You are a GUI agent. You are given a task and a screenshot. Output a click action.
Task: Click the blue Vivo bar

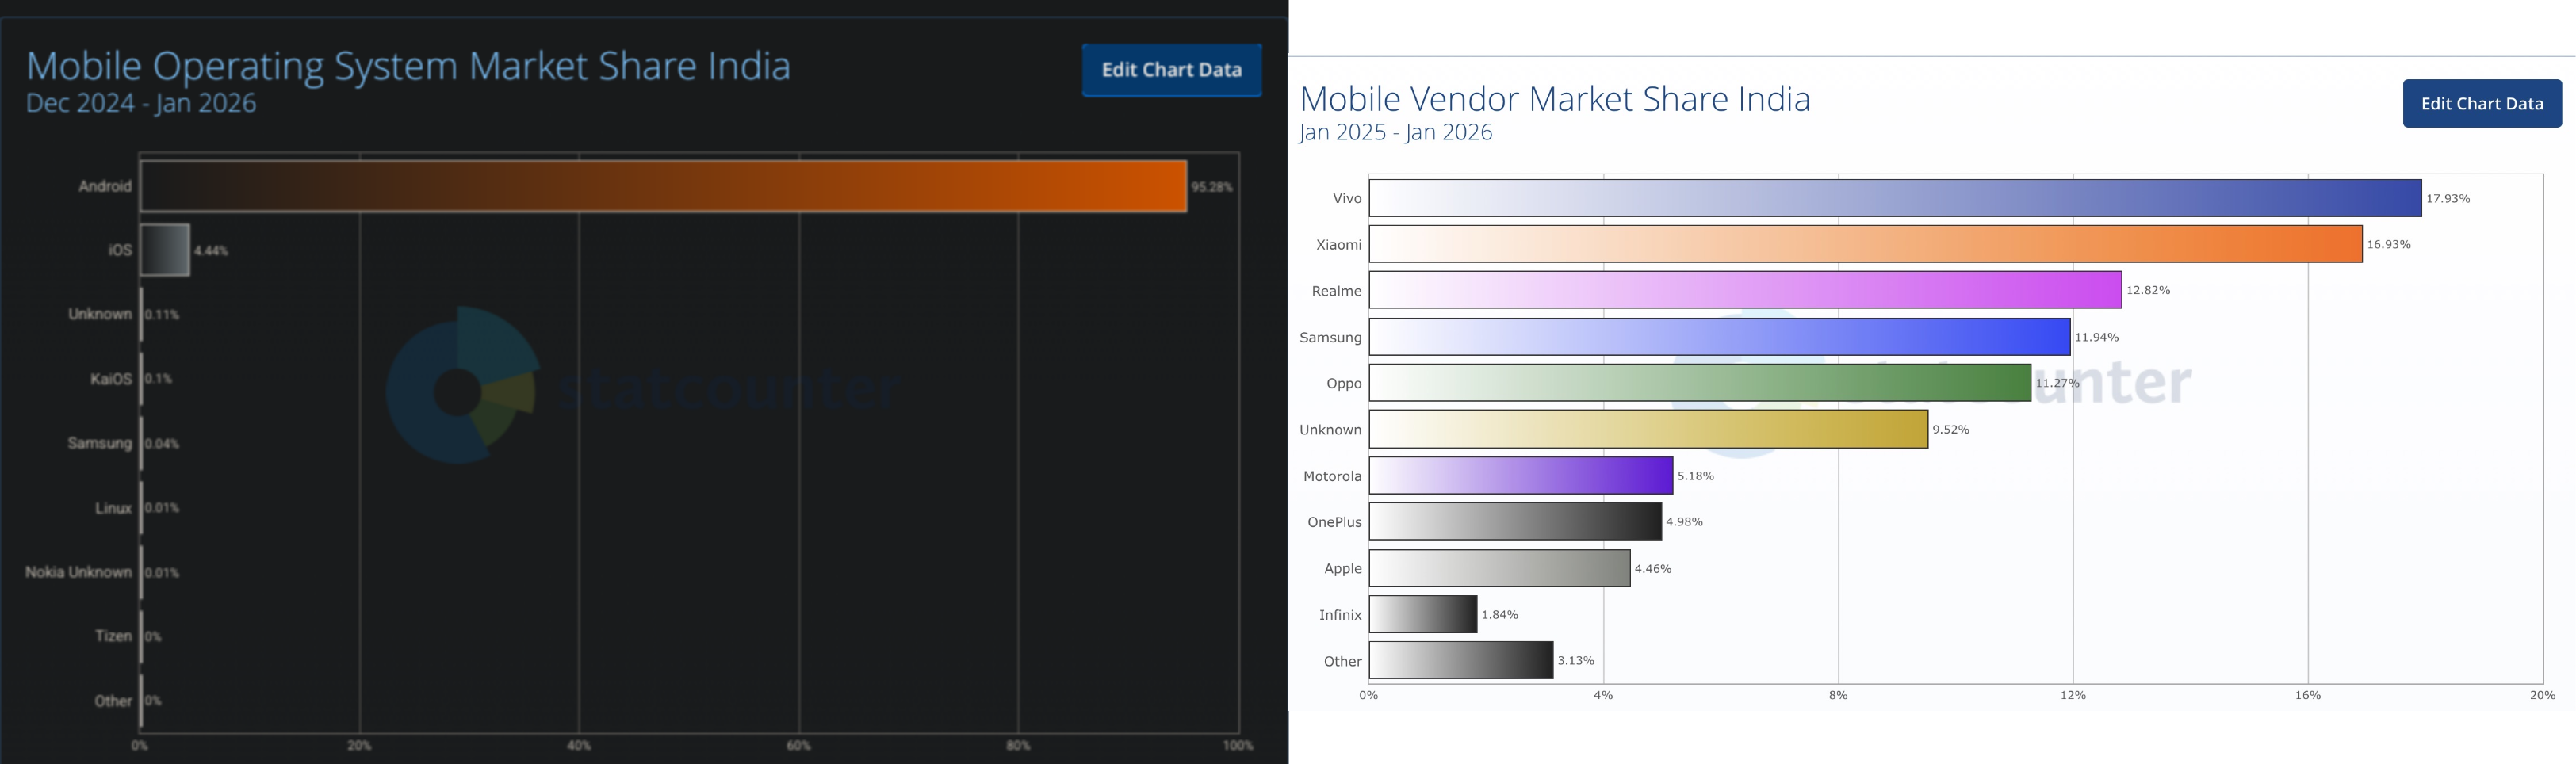click(1895, 198)
